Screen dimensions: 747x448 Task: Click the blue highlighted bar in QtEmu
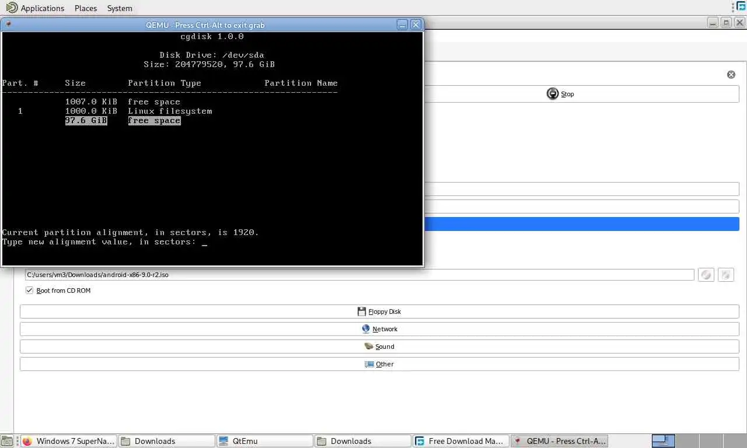pyautogui.click(x=581, y=224)
